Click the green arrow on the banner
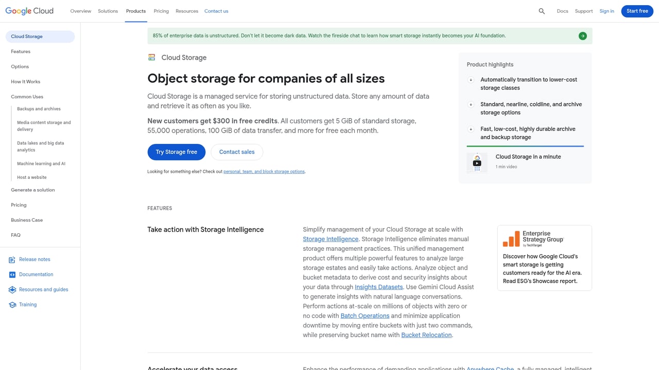The width and height of the screenshot is (659, 370). (x=582, y=35)
